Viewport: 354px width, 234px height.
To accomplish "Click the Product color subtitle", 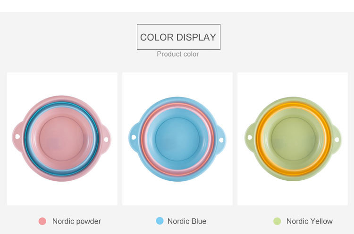I will 178,54.
